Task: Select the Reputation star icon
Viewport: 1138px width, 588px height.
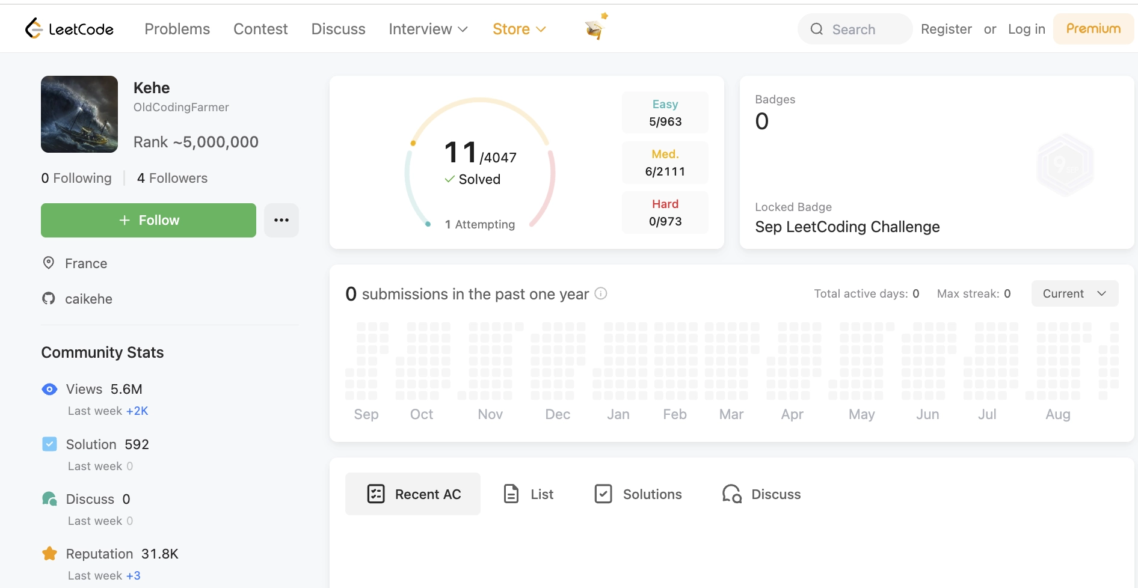Action: [x=49, y=553]
